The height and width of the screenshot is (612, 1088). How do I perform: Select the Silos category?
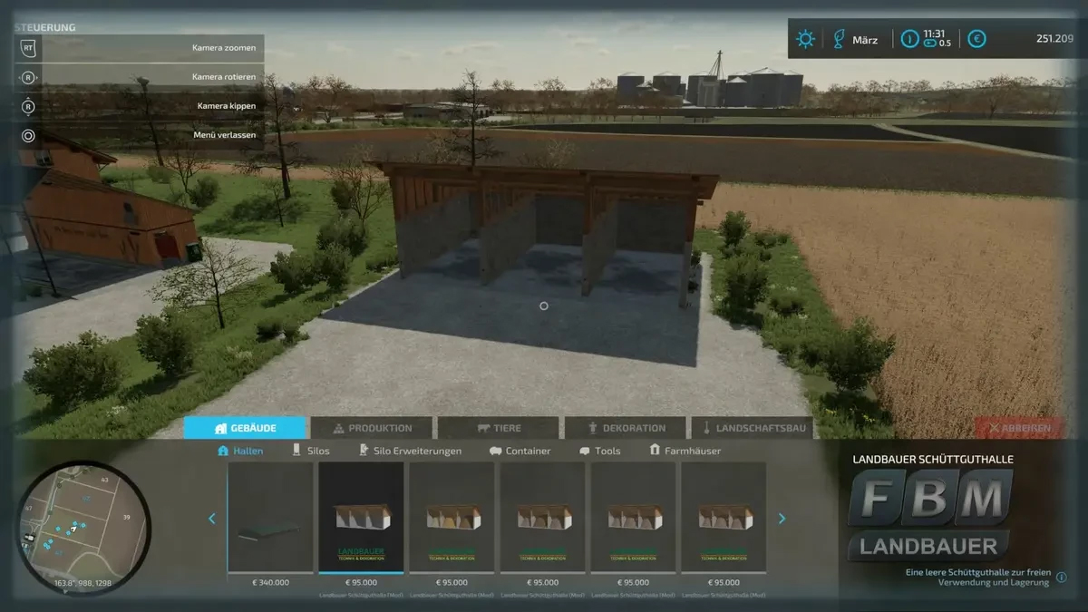point(310,451)
